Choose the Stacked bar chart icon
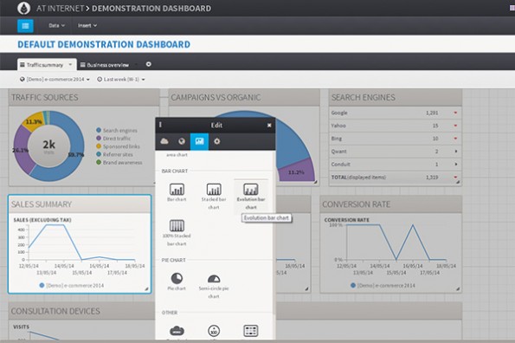 click(x=214, y=190)
